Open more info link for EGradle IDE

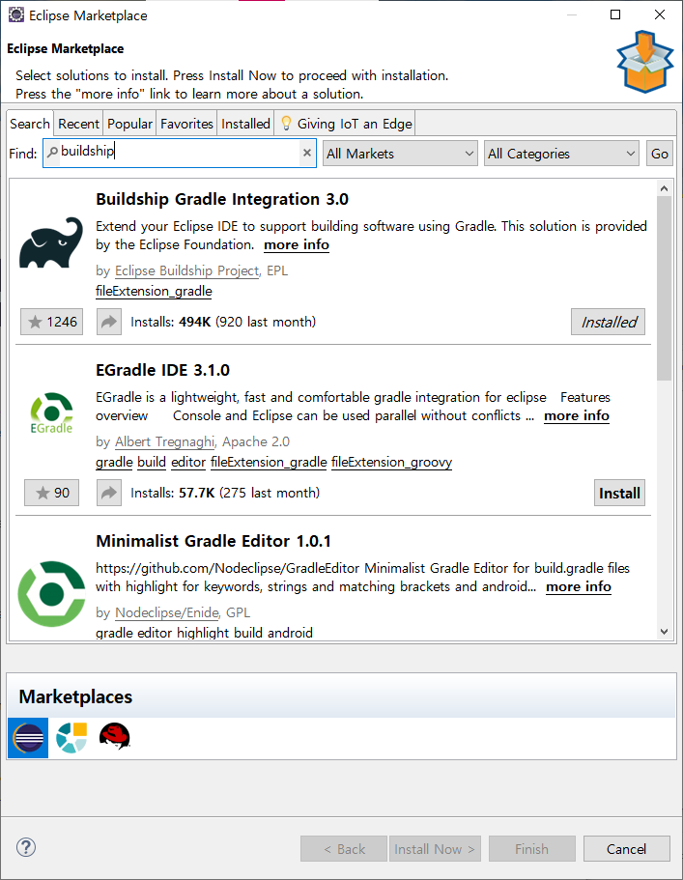(577, 416)
